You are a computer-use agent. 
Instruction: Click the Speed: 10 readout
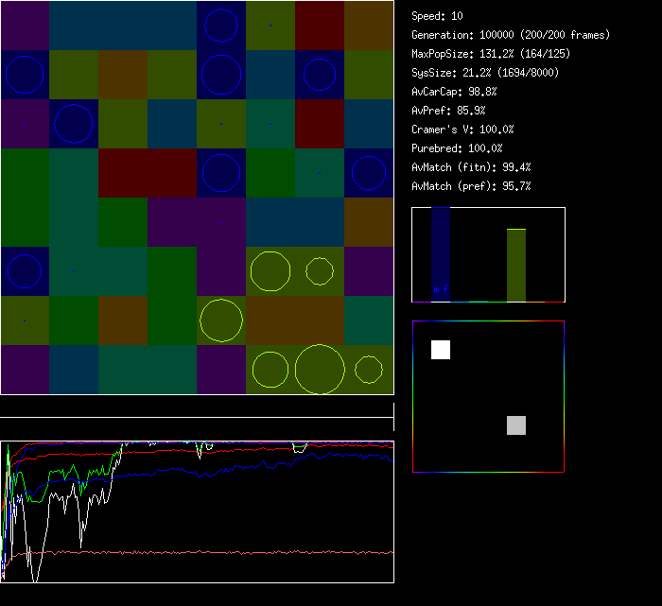click(438, 16)
